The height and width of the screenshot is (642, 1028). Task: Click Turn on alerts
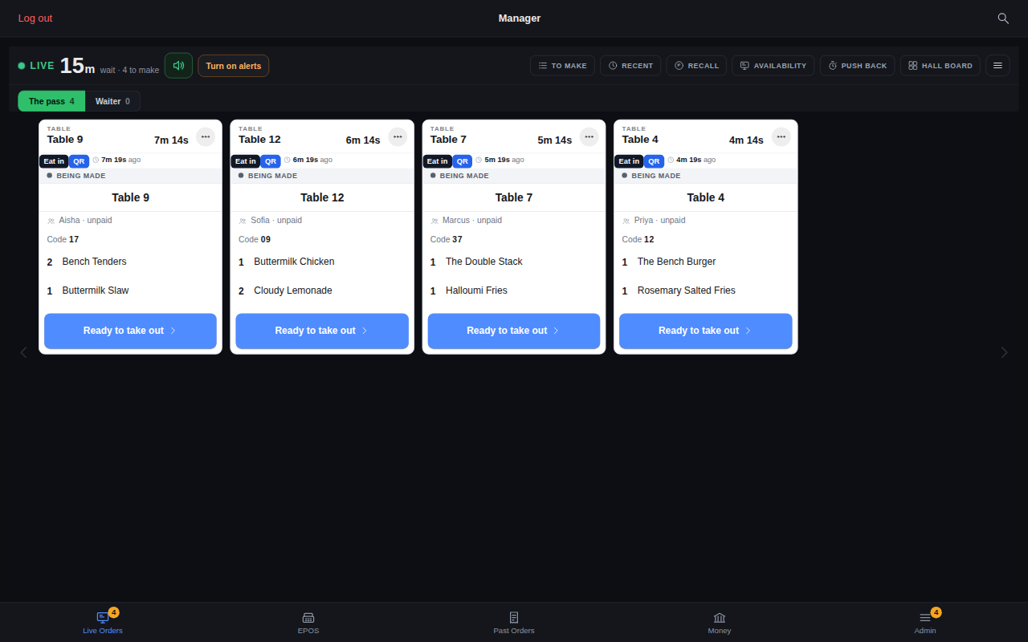233,66
